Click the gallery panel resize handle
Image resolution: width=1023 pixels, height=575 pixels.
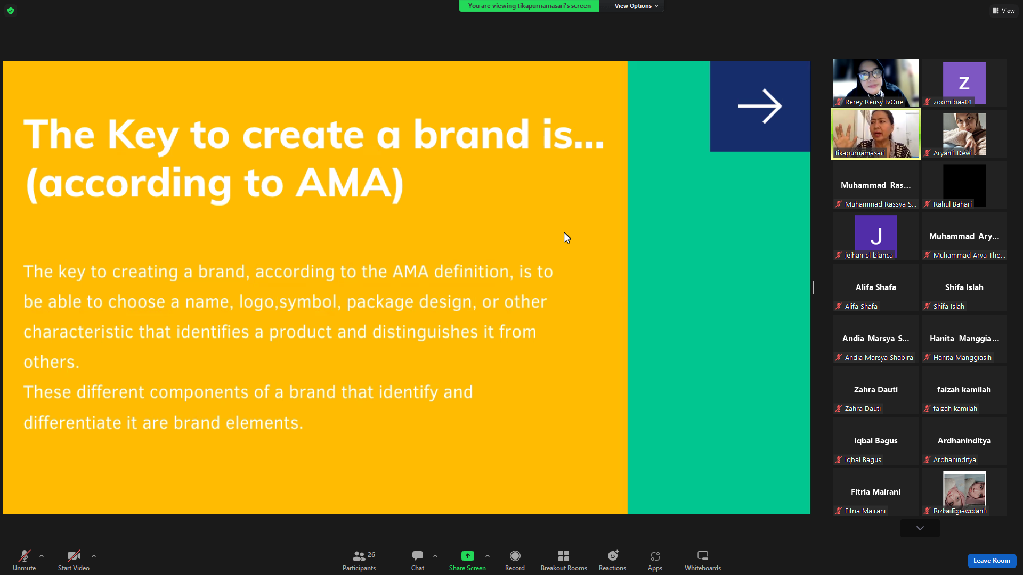click(x=814, y=287)
